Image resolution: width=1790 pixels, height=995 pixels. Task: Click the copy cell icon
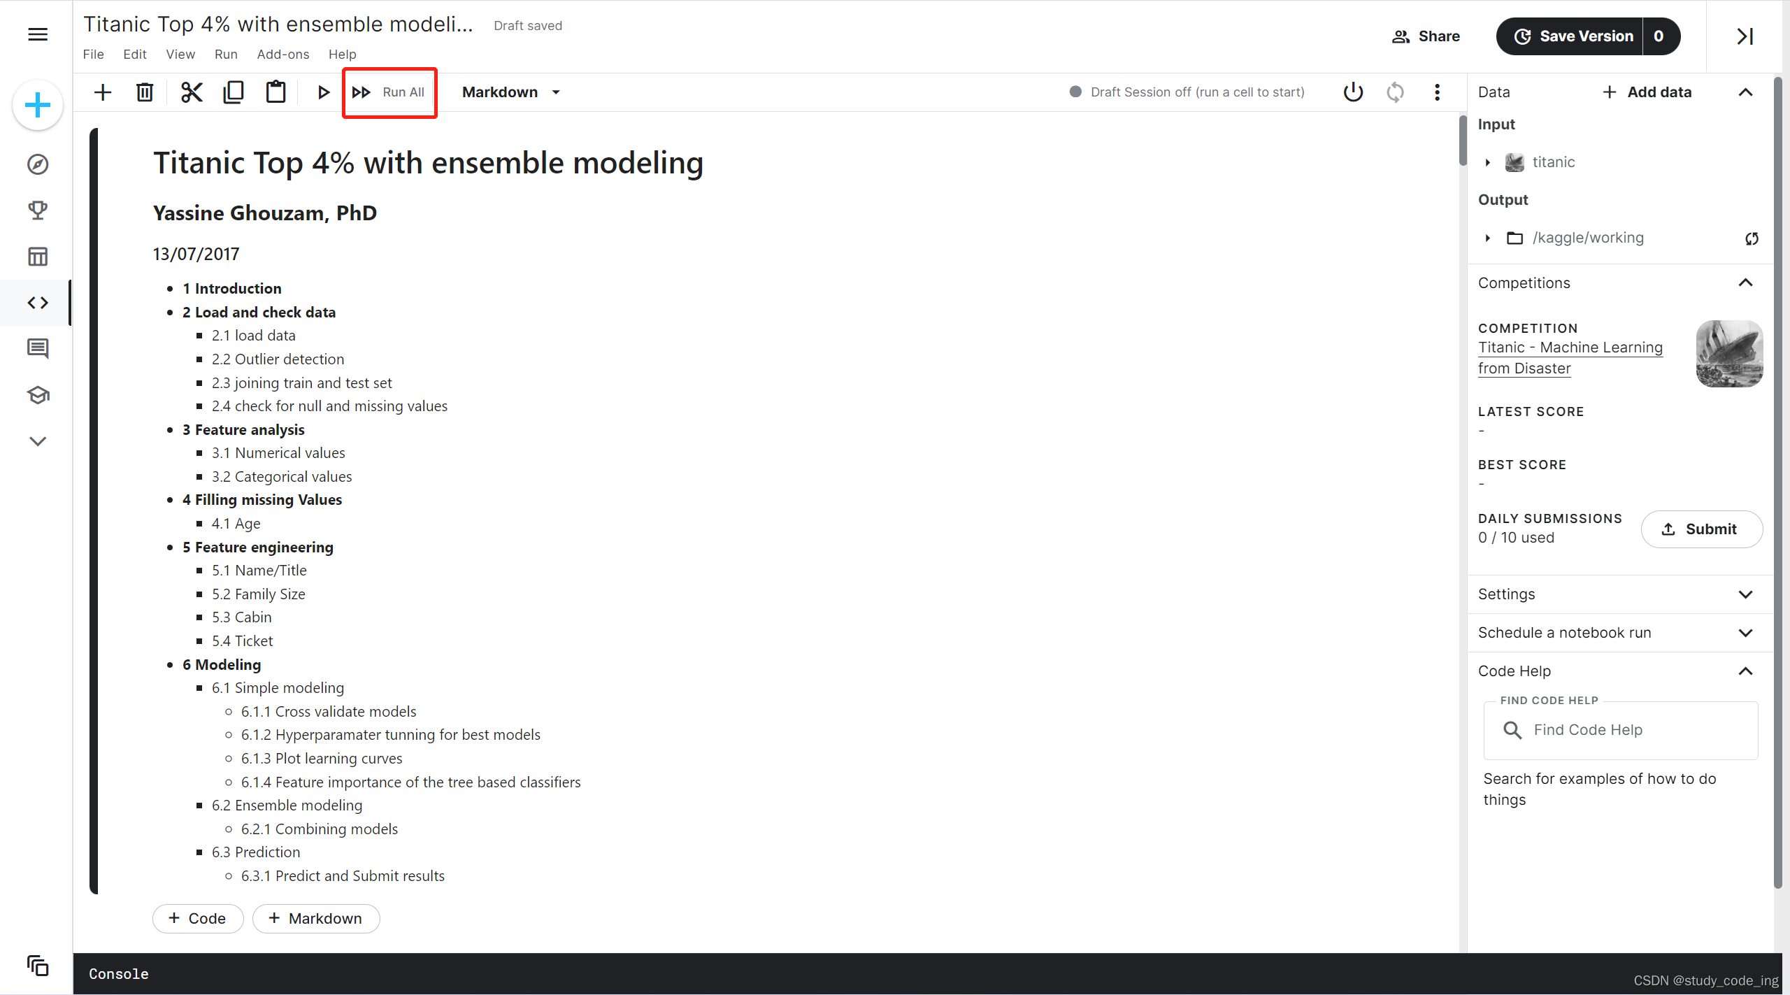(234, 92)
